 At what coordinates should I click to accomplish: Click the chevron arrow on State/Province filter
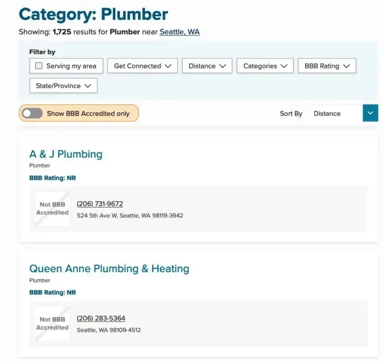(88, 86)
